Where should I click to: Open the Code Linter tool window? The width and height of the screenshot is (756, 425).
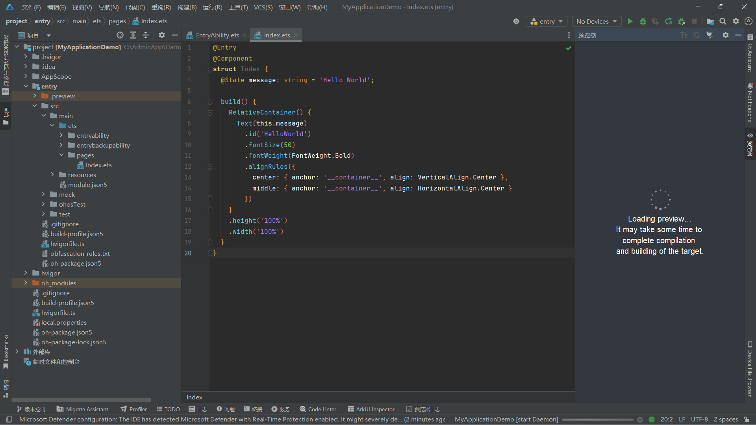pyautogui.click(x=318, y=409)
